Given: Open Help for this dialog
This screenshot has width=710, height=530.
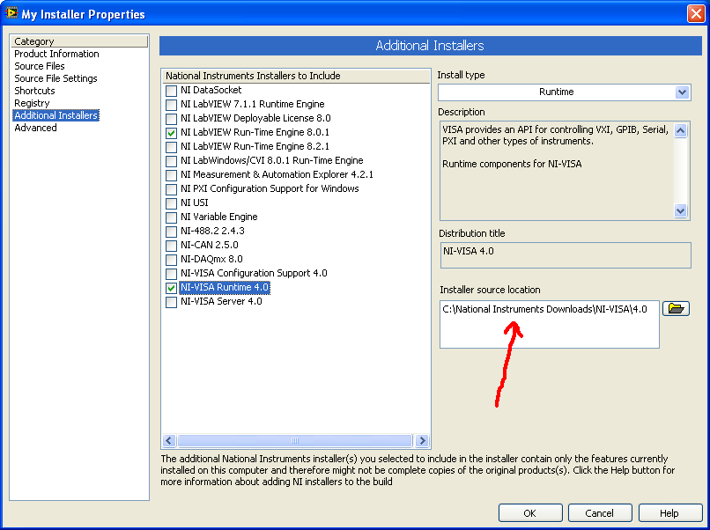Looking at the screenshot, I should point(669,512).
